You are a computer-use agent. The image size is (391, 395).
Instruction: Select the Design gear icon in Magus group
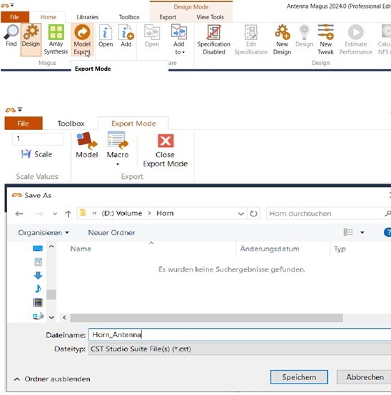pyautogui.click(x=31, y=32)
